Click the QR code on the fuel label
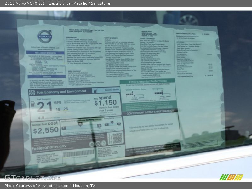 [117, 138]
